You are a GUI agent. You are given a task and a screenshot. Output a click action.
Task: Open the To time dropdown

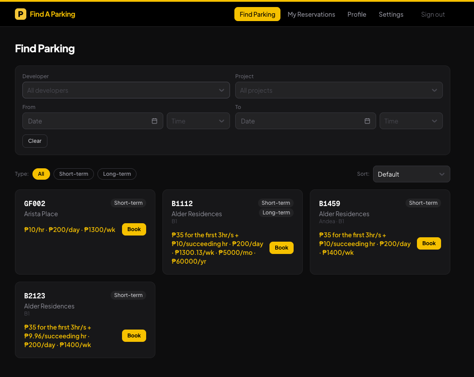click(x=411, y=121)
